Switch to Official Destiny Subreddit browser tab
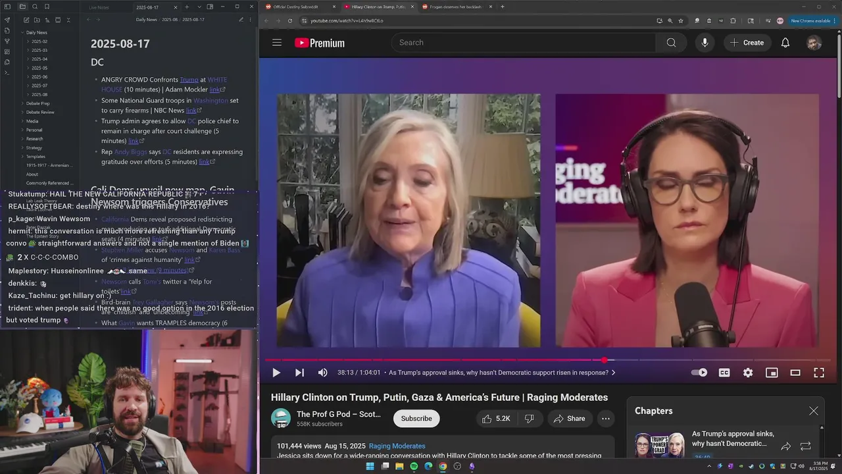842x474 pixels. point(300,7)
